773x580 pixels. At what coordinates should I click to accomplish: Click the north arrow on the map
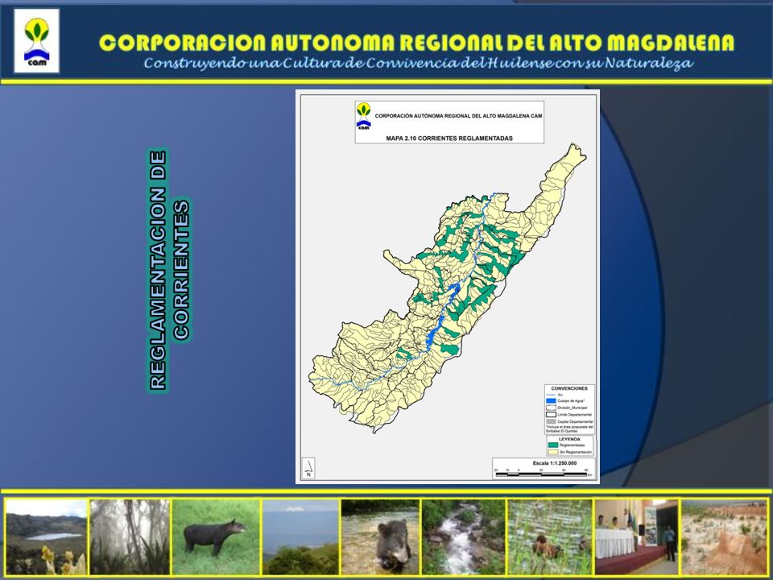point(308,467)
